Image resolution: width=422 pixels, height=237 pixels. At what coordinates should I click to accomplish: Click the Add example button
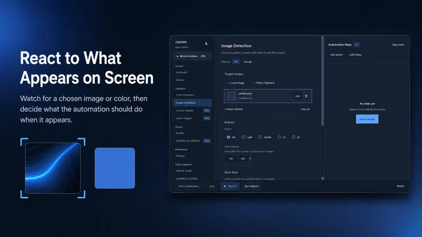pos(367,119)
